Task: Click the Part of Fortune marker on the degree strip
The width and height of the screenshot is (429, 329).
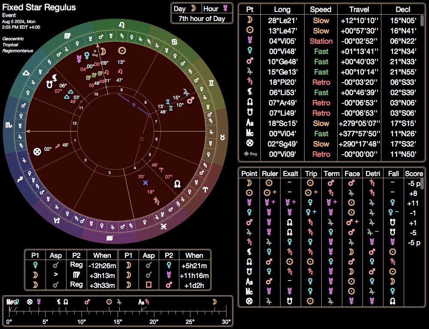Action: [30, 302]
